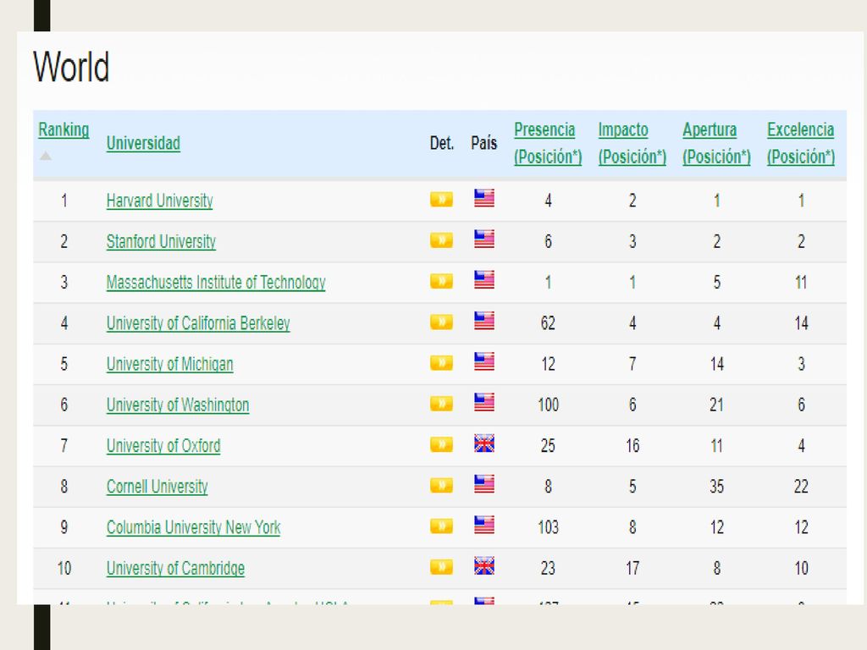Sort table by Universidad column
Screen dimensions: 867x650
[143, 143]
